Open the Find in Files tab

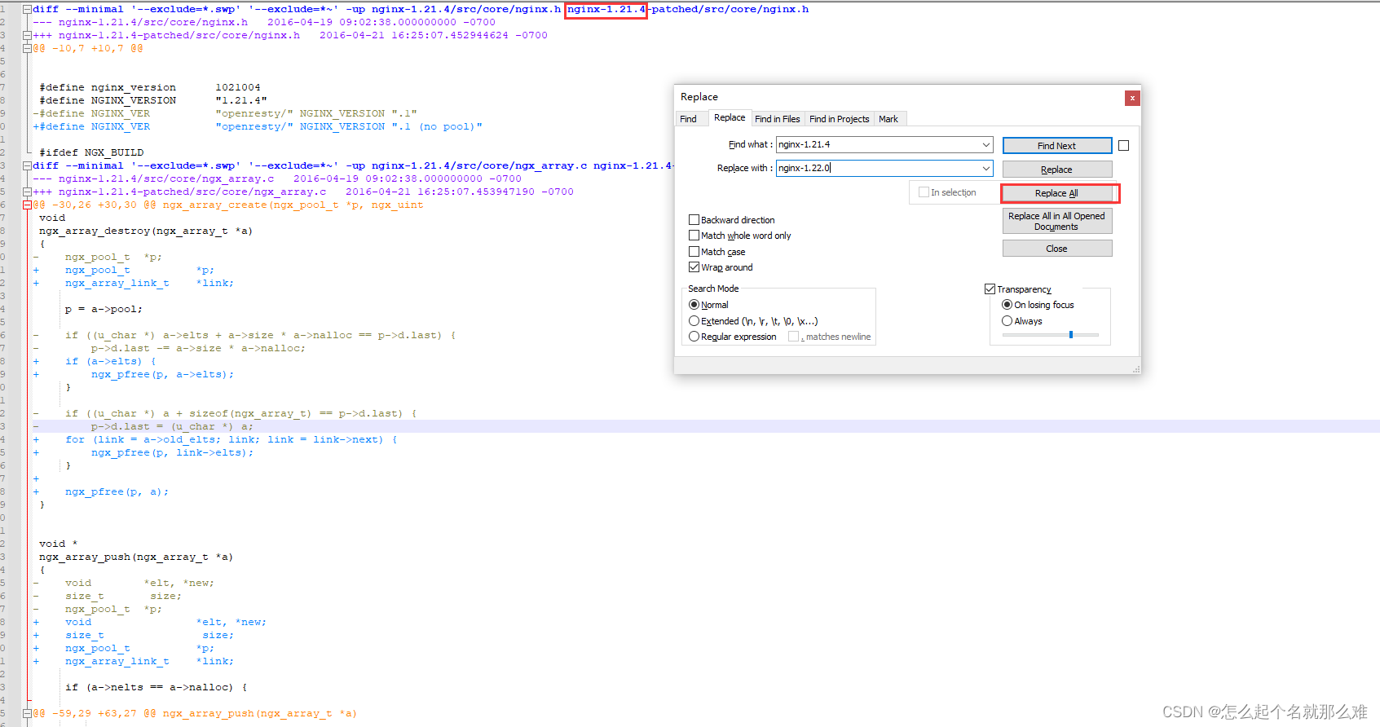click(777, 119)
